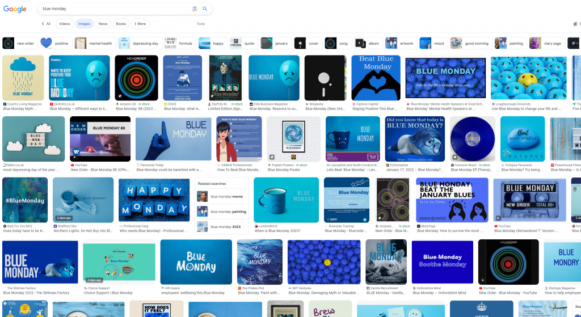This screenshot has width=581, height=317.
Task: Choose the 'depressing day' suggestion chip
Action: (138, 43)
